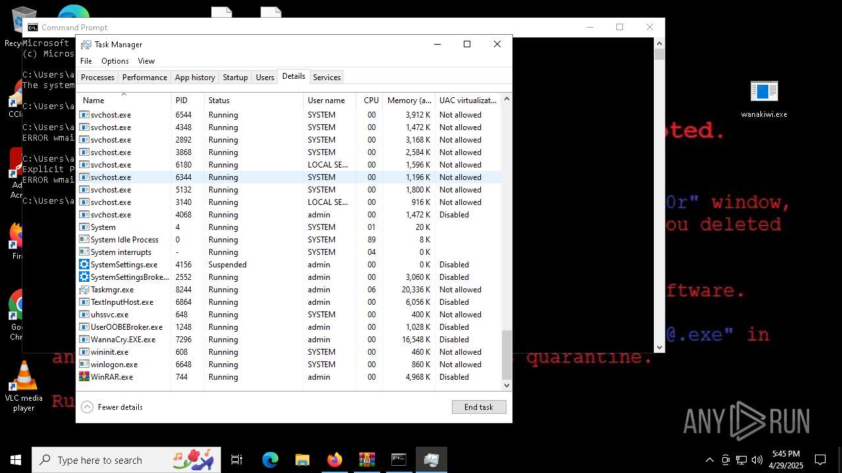
Task: Open the notification center icon
Action: point(820,460)
